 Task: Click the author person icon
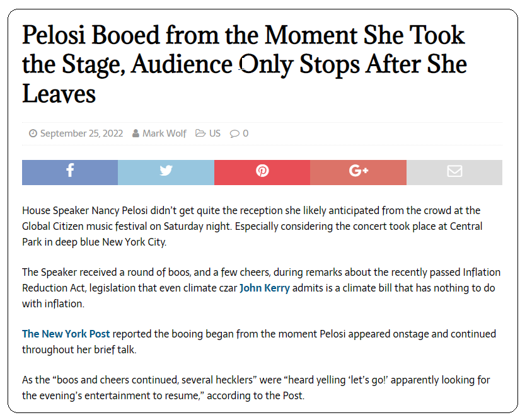(136, 133)
